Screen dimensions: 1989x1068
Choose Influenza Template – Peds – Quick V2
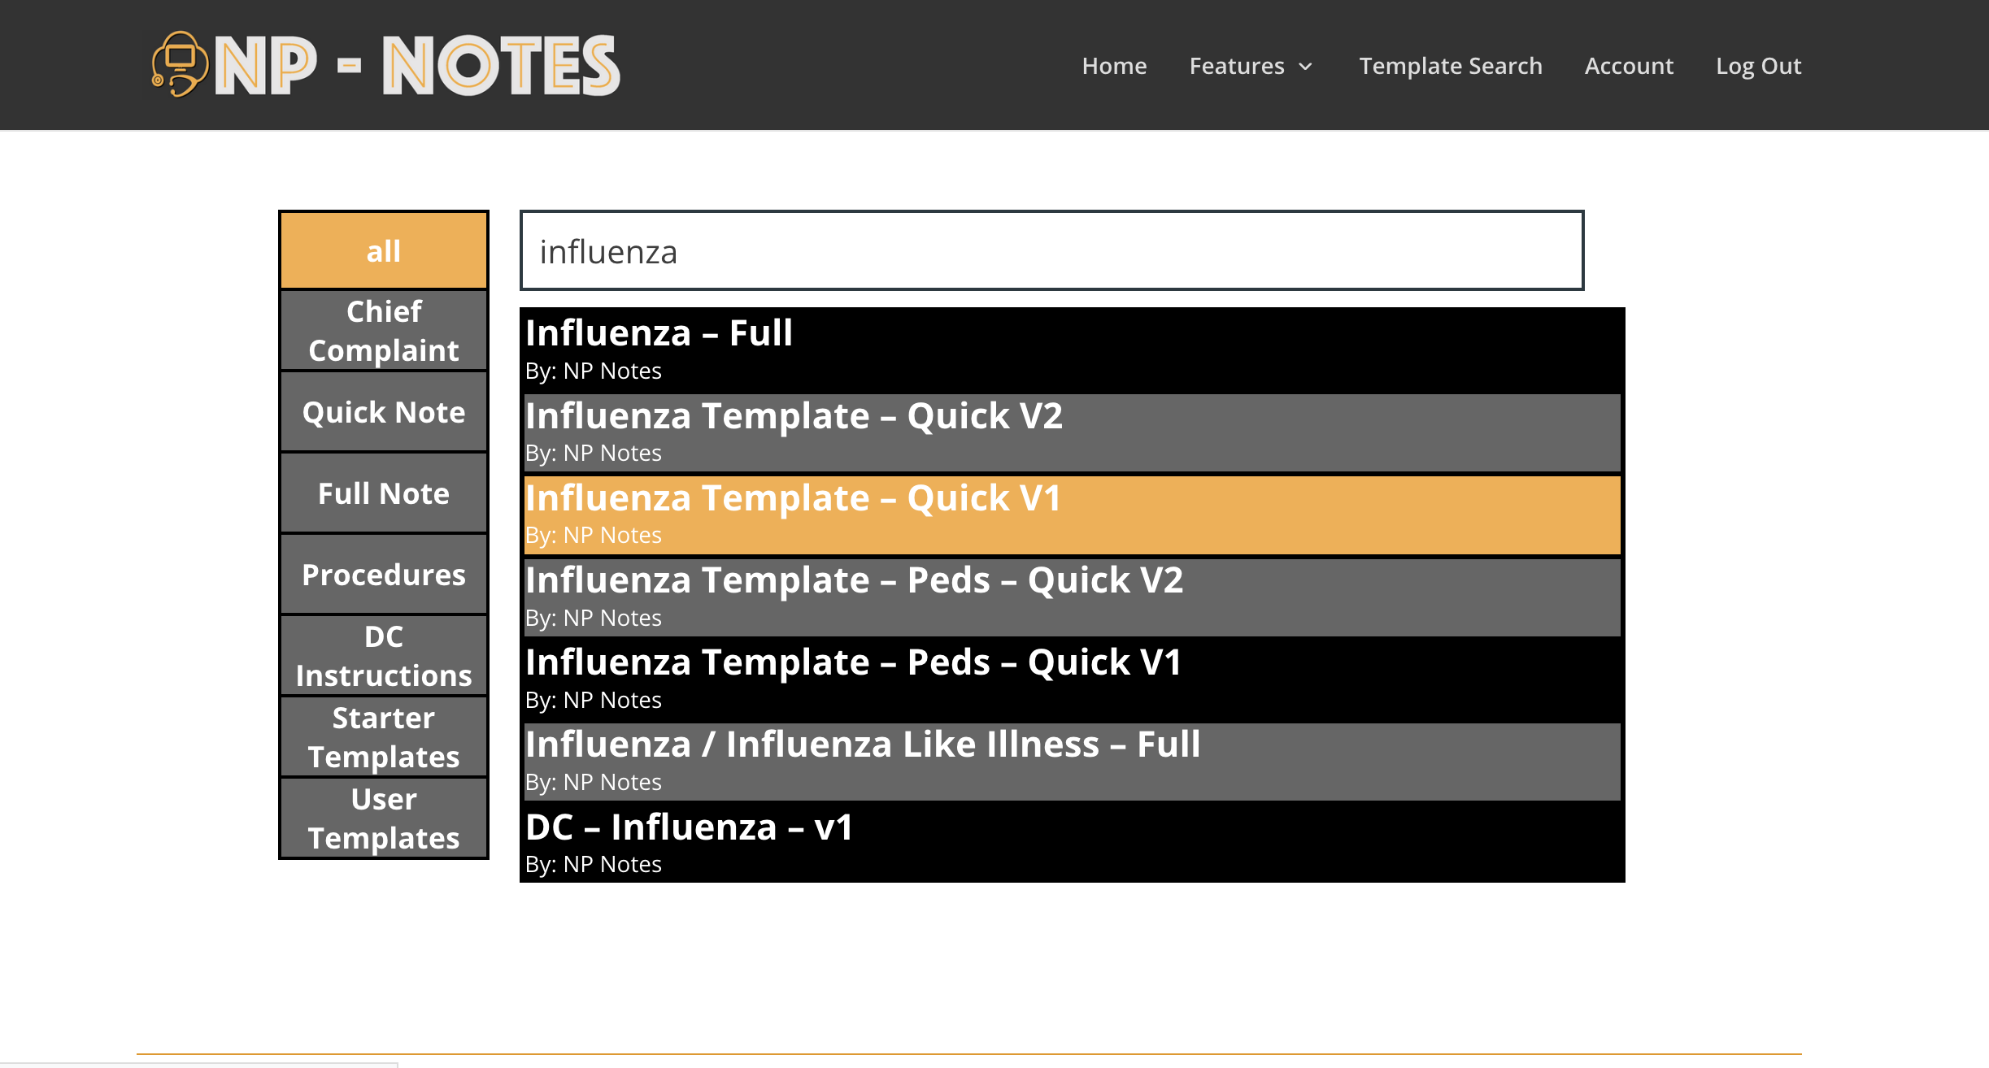[x=1072, y=597]
